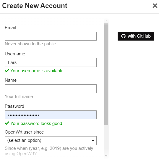The height and width of the screenshot is (159, 159).
Task: Open the OpenWrt user since dropdown
Action: tap(51, 141)
